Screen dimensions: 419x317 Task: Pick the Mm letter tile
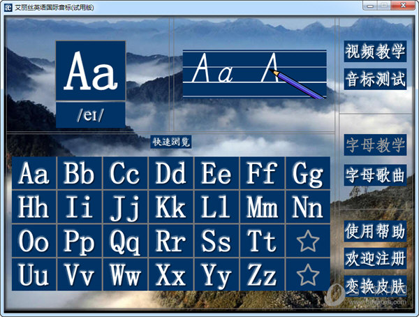pyautogui.click(x=262, y=207)
